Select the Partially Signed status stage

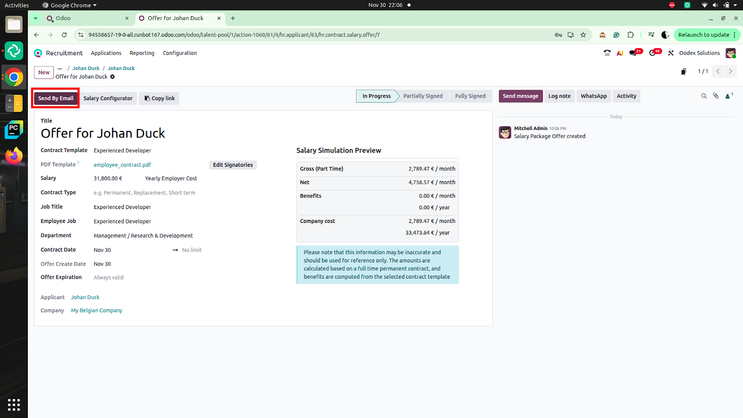point(423,96)
